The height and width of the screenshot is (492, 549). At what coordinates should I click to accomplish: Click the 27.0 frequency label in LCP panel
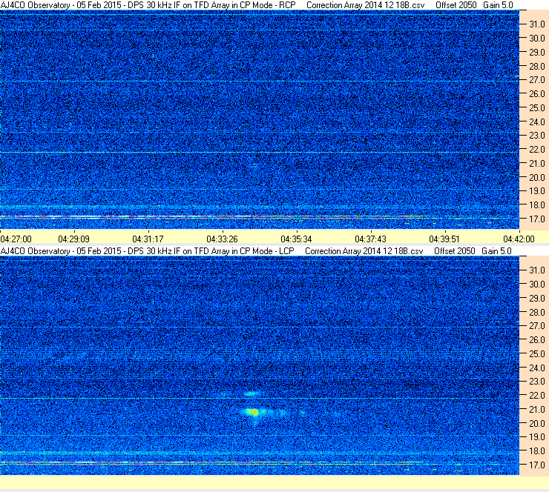click(536, 326)
